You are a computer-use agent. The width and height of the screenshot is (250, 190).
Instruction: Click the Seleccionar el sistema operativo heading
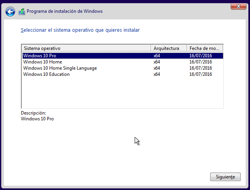click(80, 30)
